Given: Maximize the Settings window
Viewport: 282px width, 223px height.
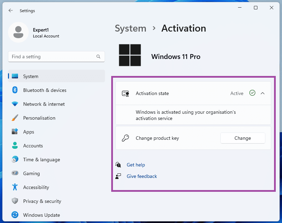Looking at the screenshot, I should click(x=256, y=8).
